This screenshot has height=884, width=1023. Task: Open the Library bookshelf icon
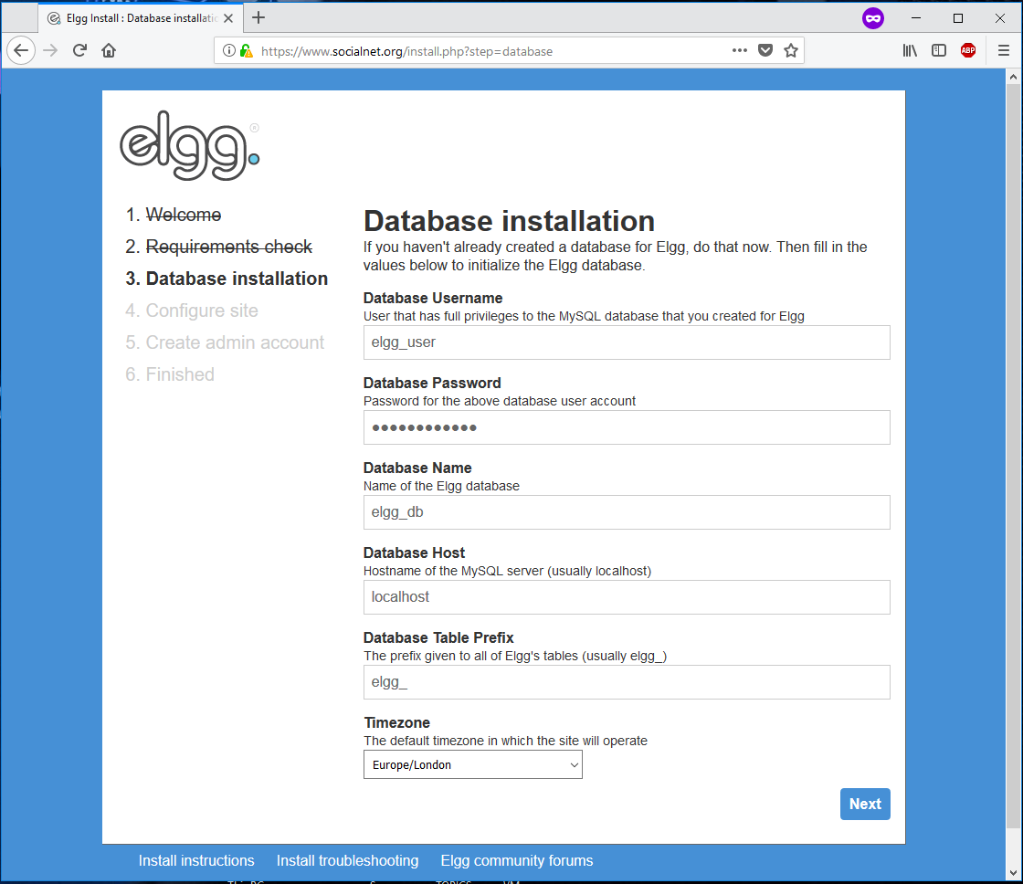pyautogui.click(x=910, y=50)
